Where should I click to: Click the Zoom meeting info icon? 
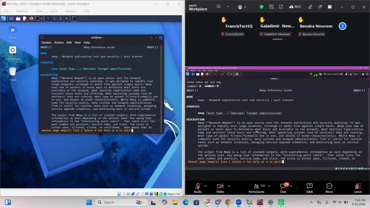pyautogui.click(x=219, y=7)
